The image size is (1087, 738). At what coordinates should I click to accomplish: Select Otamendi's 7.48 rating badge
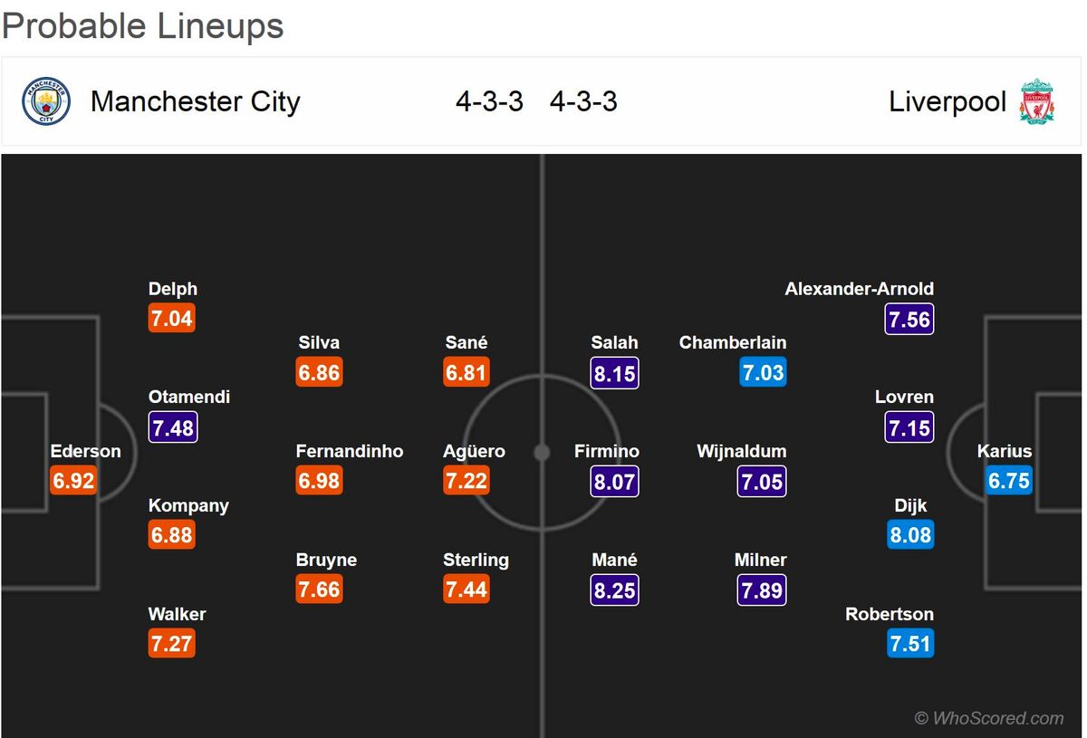tap(173, 427)
